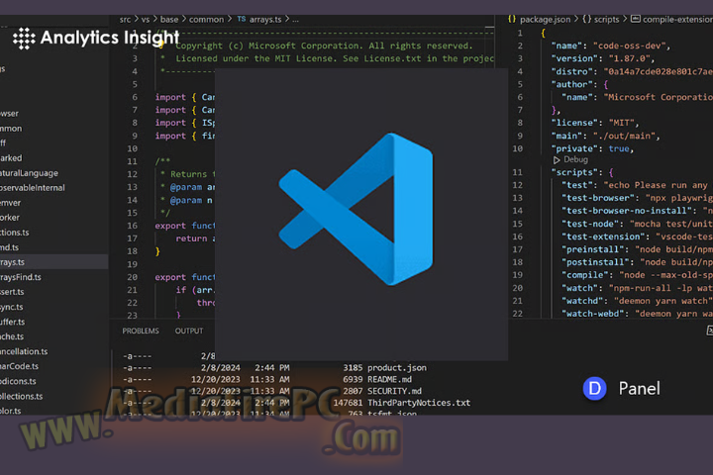Click the 'vs' breadcrumb segment

(x=145, y=20)
